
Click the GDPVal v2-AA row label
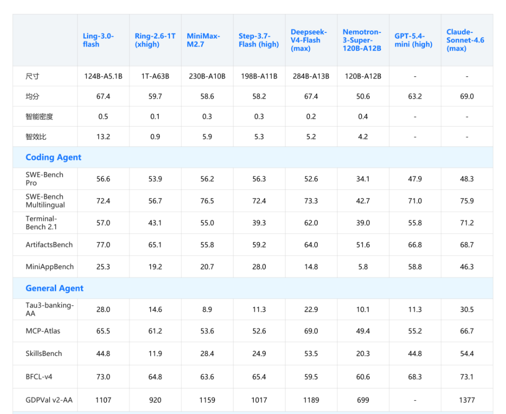click(x=50, y=400)
